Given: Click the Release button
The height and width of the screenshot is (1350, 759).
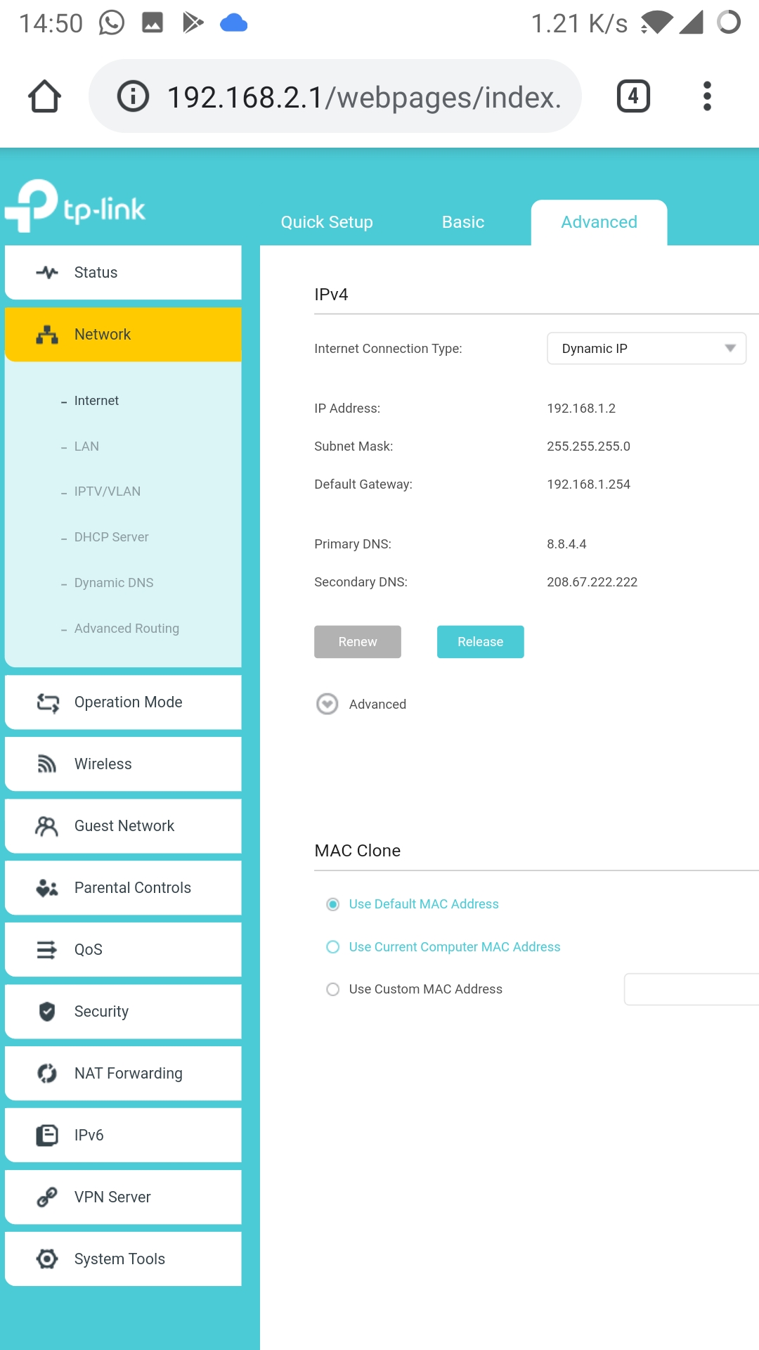Looking at the screenshot, I should (x=480, y=642).
